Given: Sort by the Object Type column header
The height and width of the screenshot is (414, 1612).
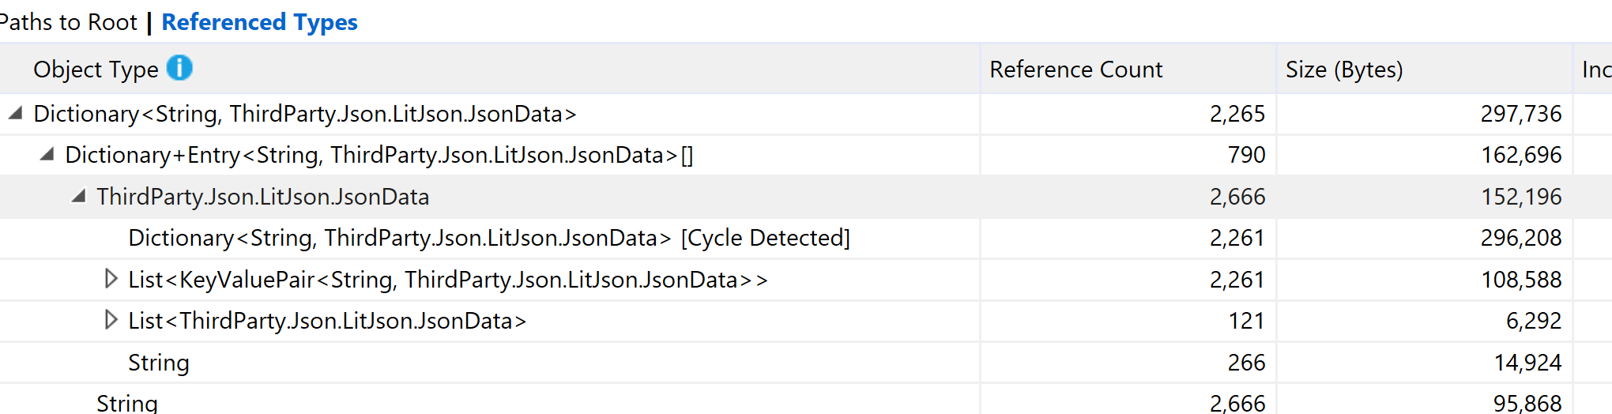Looking at the screenshot, I should 96,70.
